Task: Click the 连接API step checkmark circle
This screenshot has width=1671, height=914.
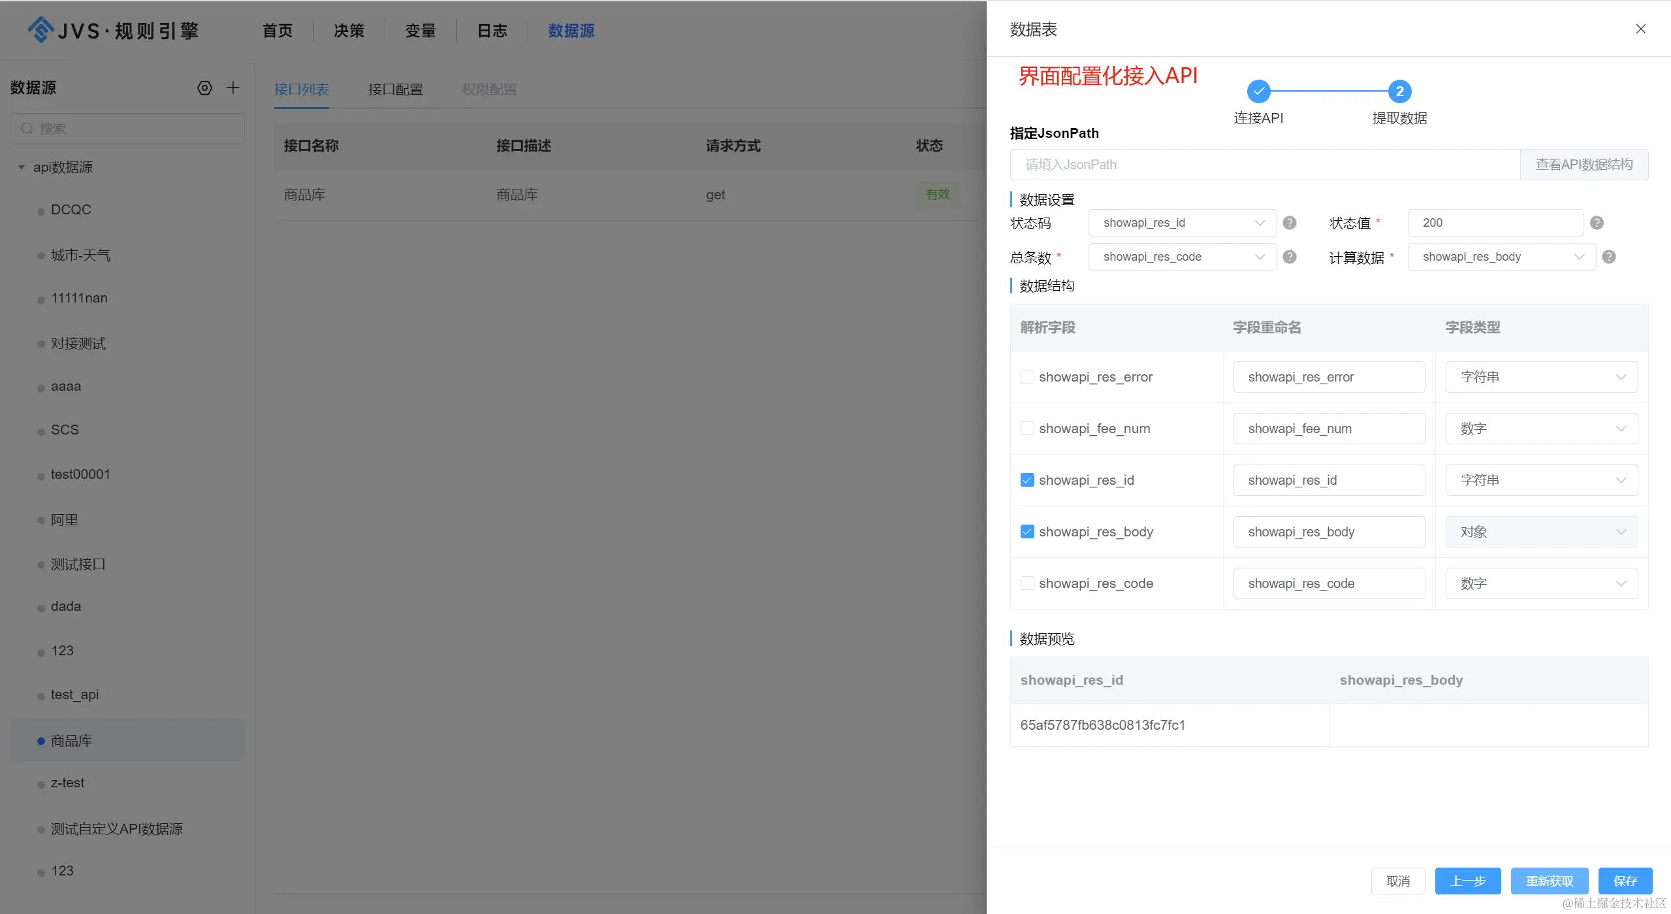Action: point(1258,91)
